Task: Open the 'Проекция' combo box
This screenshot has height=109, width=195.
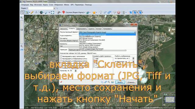Action: pos(97,50)
